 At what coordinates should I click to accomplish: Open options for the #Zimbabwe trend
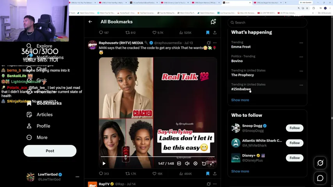(301, 85)
